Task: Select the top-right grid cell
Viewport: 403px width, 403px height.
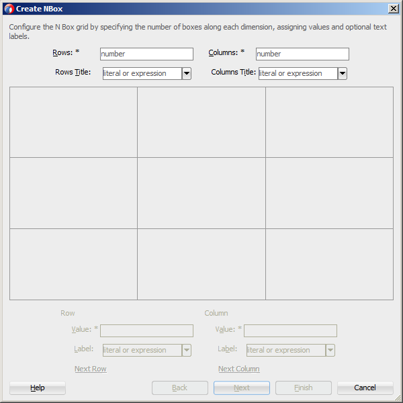Action: (x=330, y=122)
